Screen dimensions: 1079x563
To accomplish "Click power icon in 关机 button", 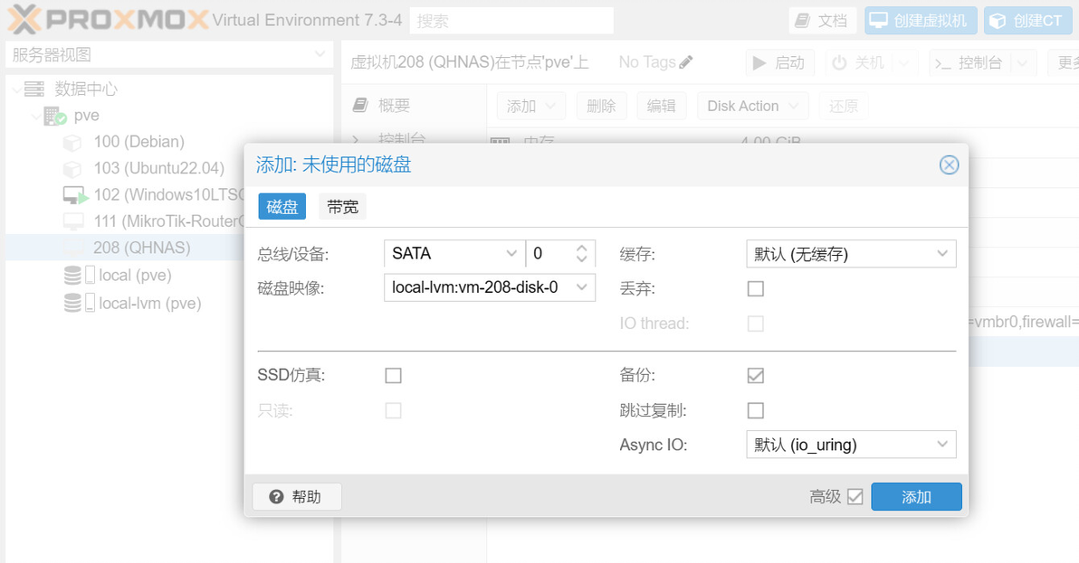I will (x=839, y=63).
